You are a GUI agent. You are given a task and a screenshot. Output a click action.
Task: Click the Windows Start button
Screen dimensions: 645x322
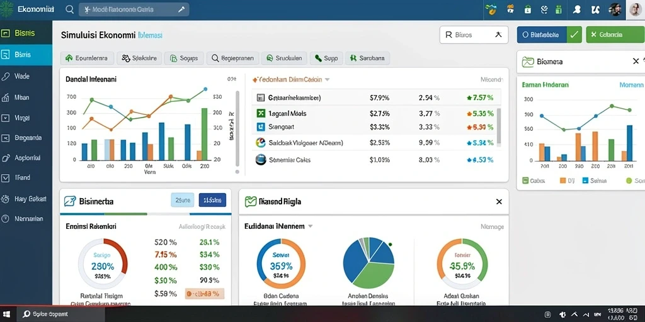pyautogui.click(x=8, y=314)
